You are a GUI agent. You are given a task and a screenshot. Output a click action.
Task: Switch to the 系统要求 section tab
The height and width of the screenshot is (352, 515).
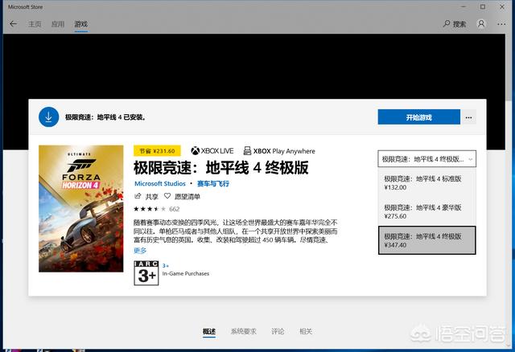pos(243,331)
